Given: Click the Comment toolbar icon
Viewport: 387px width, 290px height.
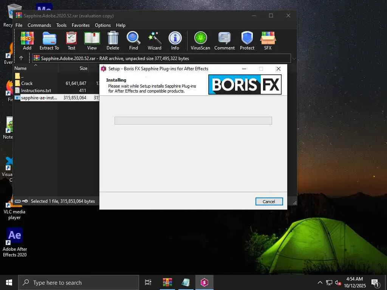Looking at the screenshot, I should [224, 41].
